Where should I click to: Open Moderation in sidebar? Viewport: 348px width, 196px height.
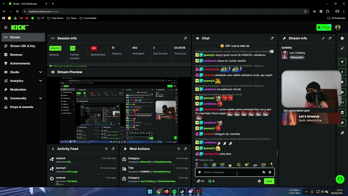click(23, 90)
